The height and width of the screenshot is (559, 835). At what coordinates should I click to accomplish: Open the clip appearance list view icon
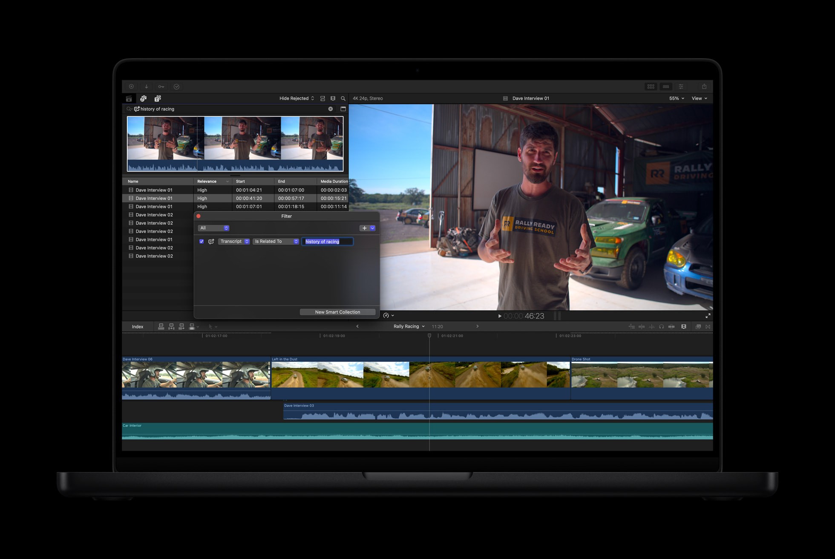(322, 98)
